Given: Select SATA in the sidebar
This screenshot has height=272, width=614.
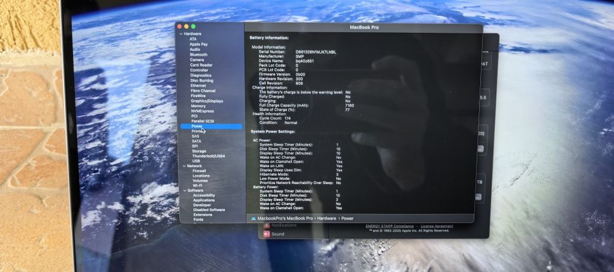Looking at the screenshot, I should click(x=196, y=141).
